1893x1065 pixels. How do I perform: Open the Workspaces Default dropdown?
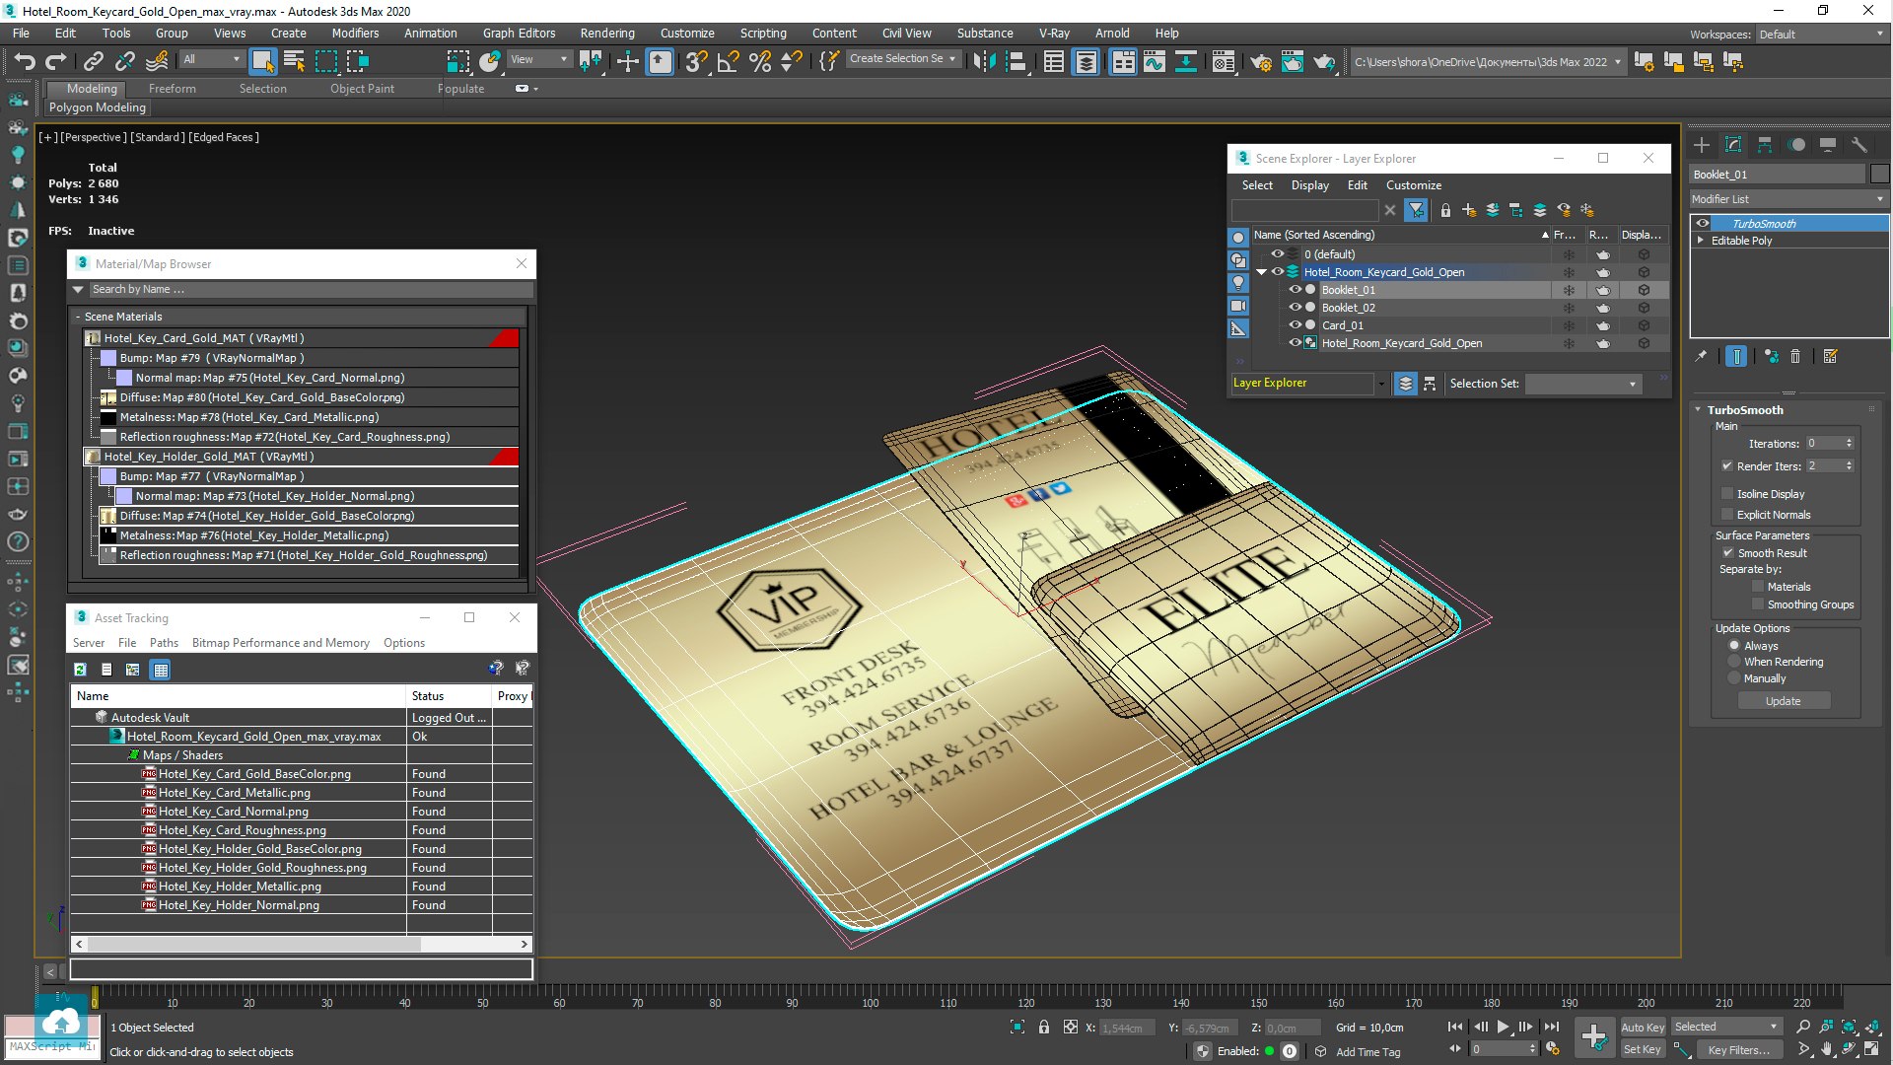pyautogui.click(x=1821, y=35)
